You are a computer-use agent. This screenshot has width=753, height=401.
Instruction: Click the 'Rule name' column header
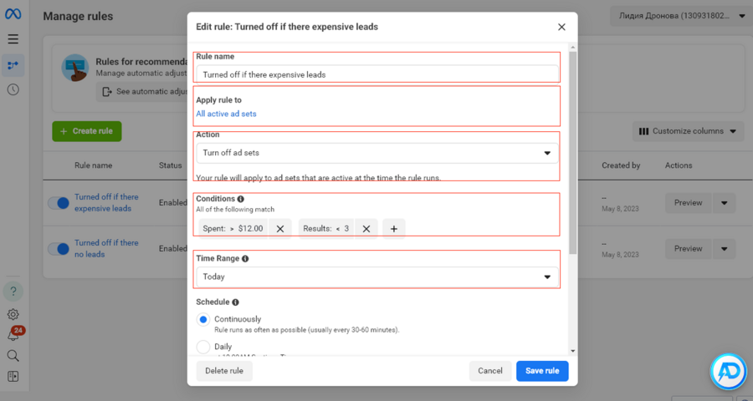tap(93, 165)
